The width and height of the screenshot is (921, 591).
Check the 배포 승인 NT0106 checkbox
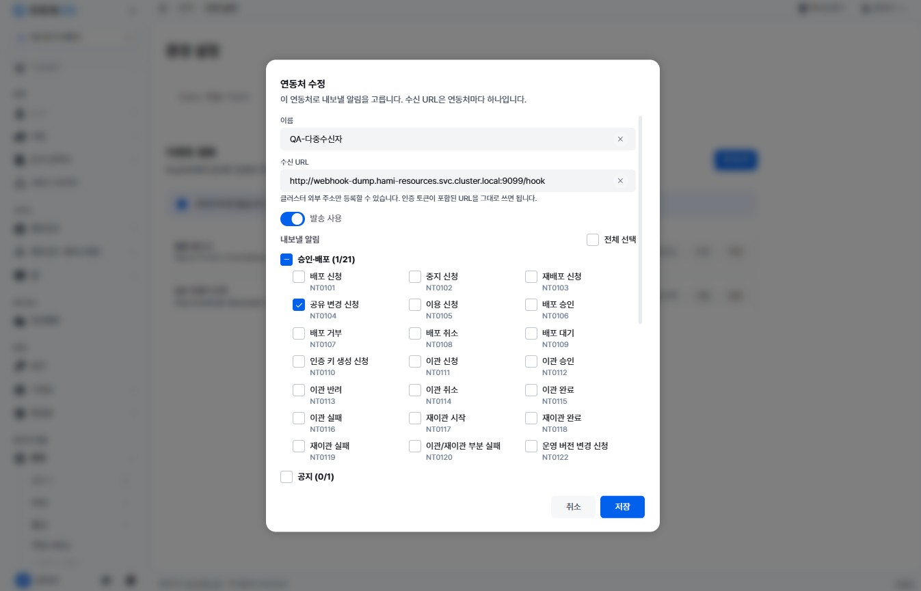click(531, 305)
